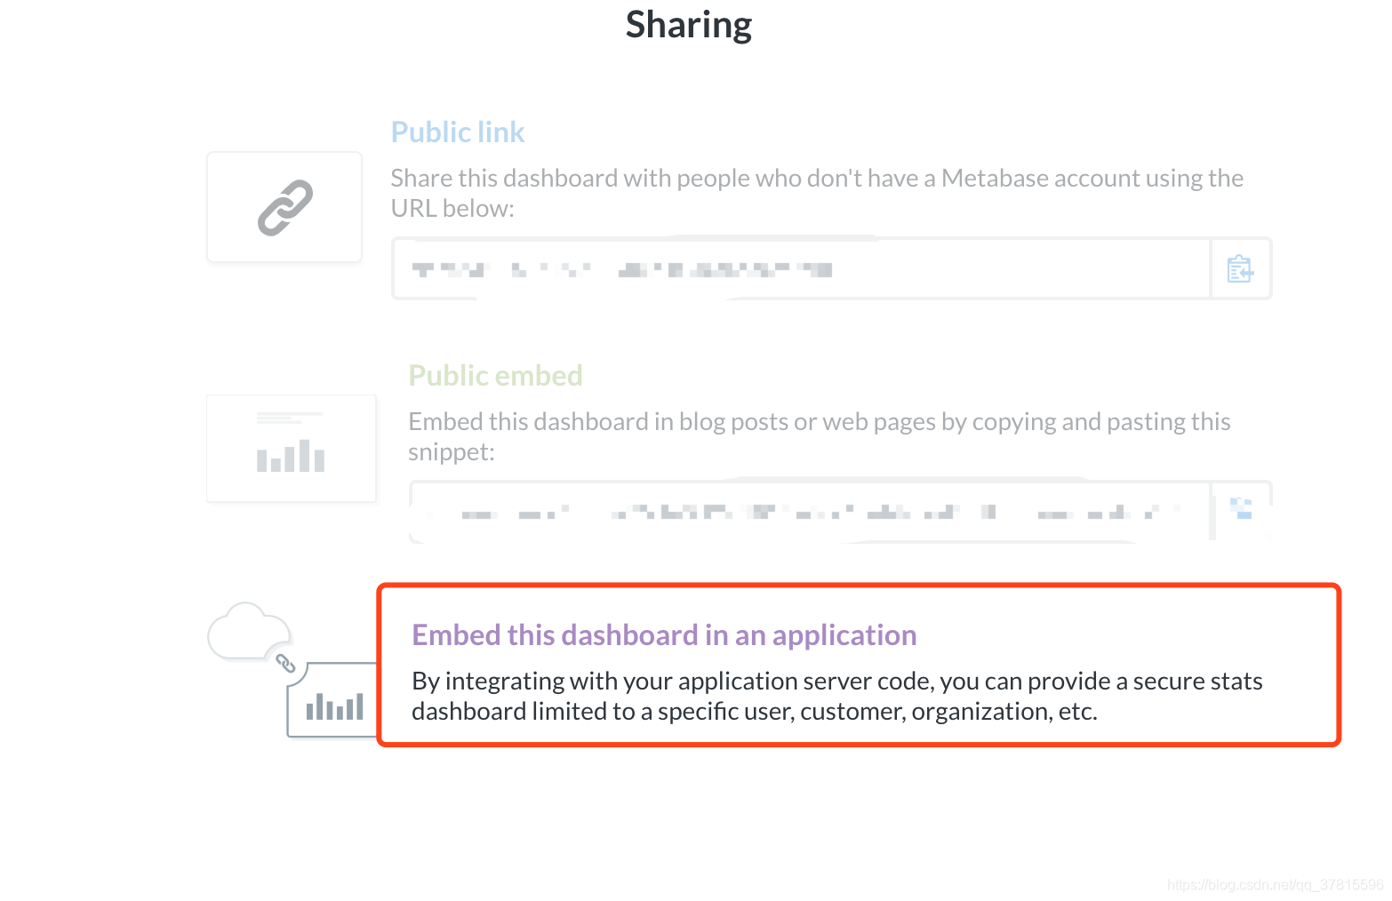Click the chain link icon beside Public link
Image resolution: width=1392 pixels, height=901 pixels.
(x=284, y=206)
